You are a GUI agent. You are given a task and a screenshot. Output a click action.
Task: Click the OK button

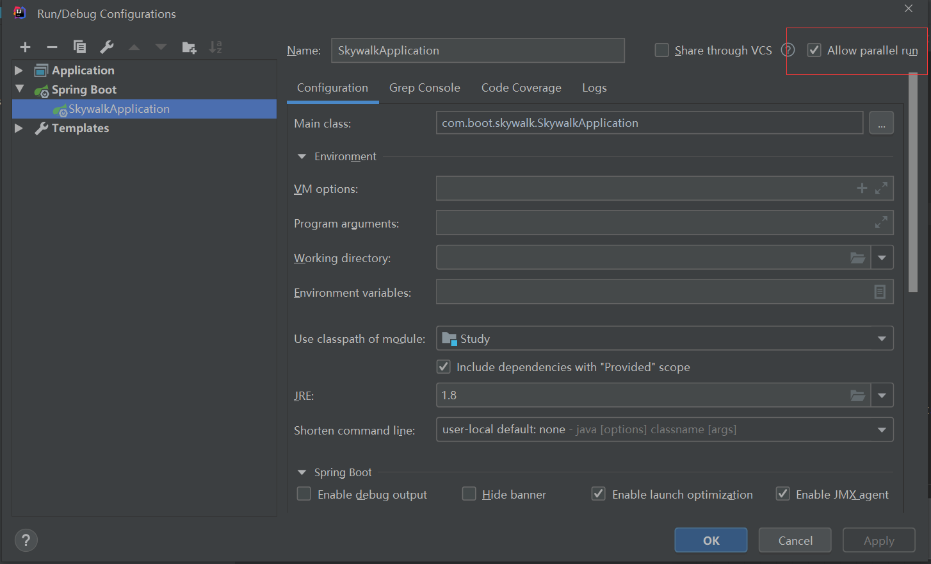[711, 540]
